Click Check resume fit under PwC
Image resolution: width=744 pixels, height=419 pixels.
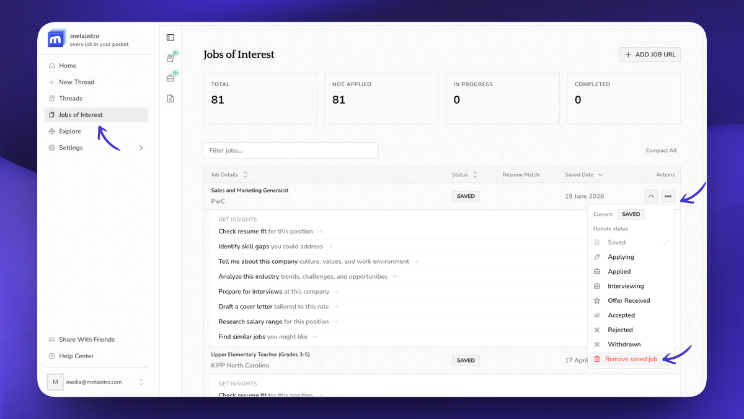[270, 232]
